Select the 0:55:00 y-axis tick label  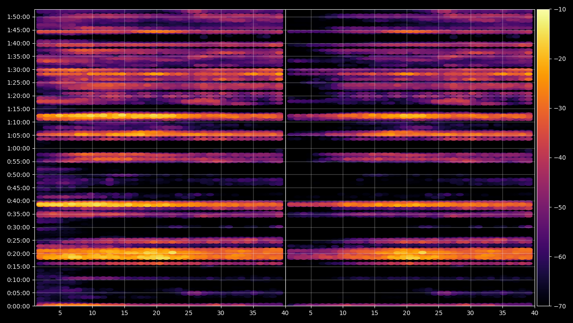pyautogui.click(x=19, y=161)
